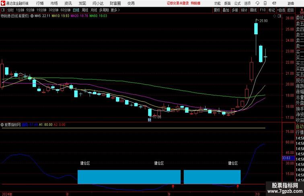Click the A1: 80.00 indicator value
The height and width of the screenshot is (196, 304).
coord(46,125)
